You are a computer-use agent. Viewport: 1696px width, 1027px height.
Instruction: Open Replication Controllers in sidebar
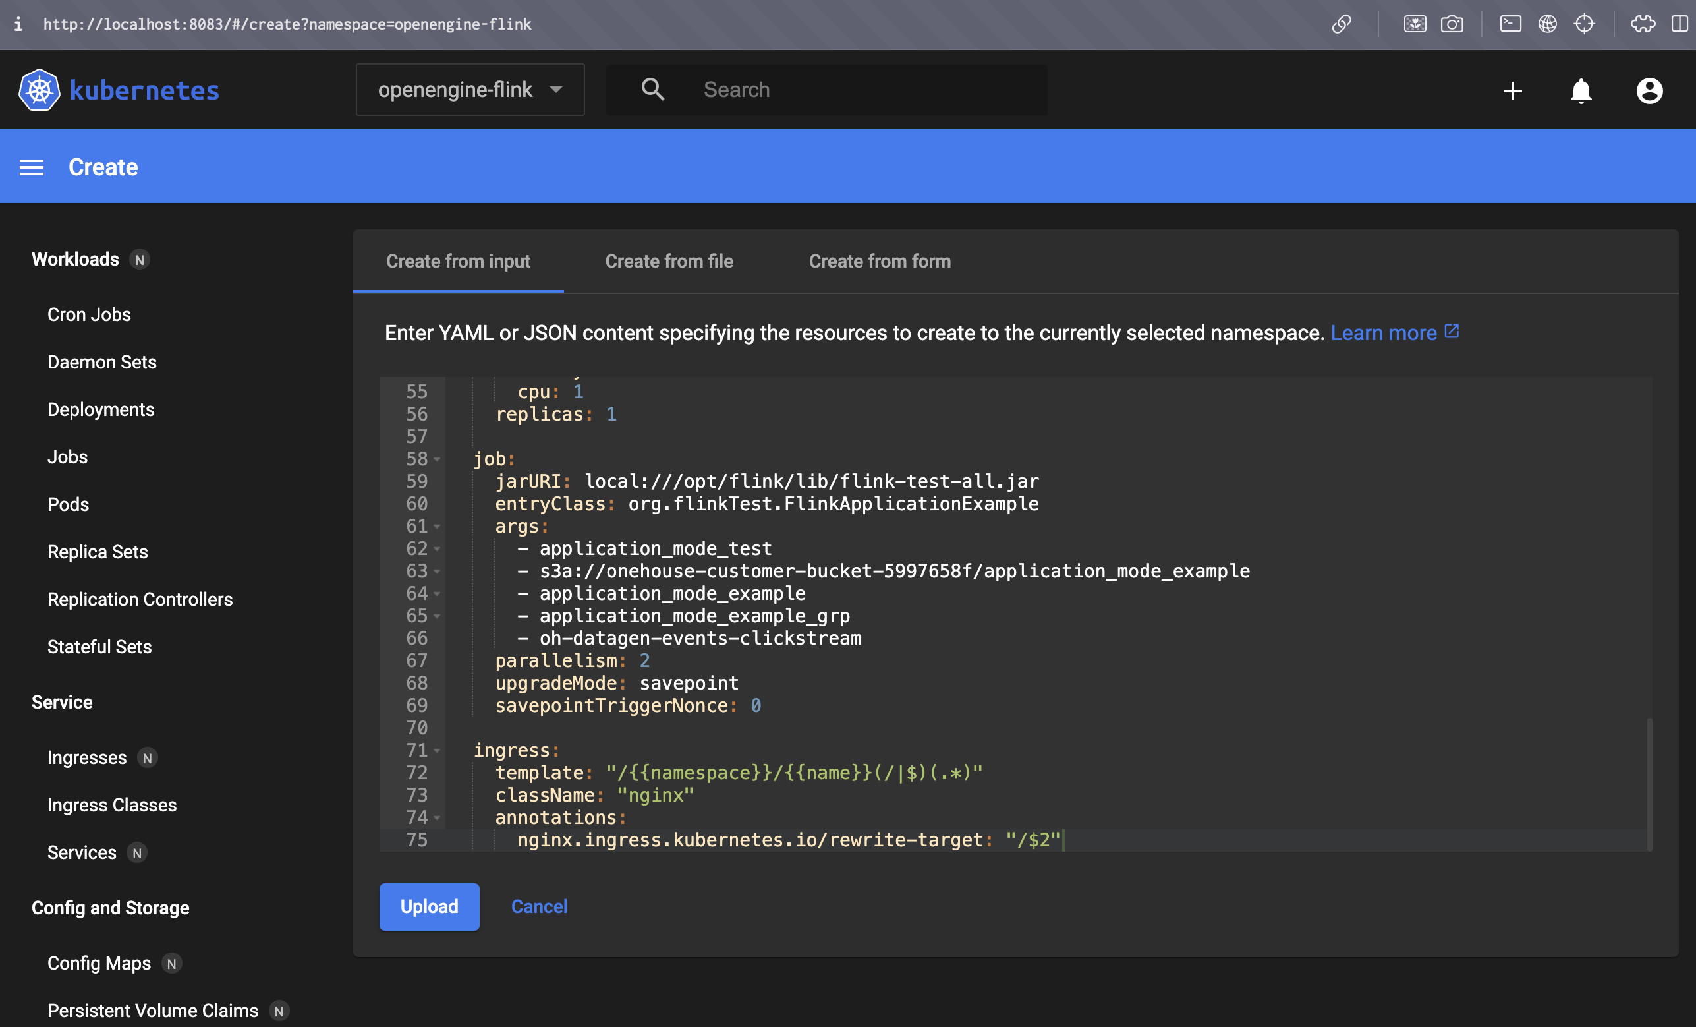click(140, 600)
